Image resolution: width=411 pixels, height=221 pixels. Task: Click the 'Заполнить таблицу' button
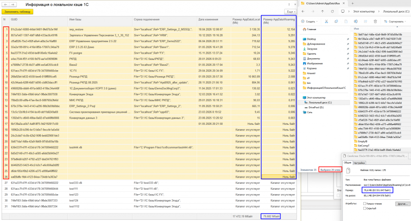17,12
